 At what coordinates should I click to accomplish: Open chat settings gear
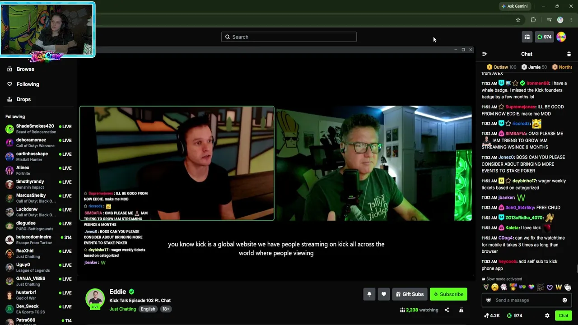tap(547, 316)
